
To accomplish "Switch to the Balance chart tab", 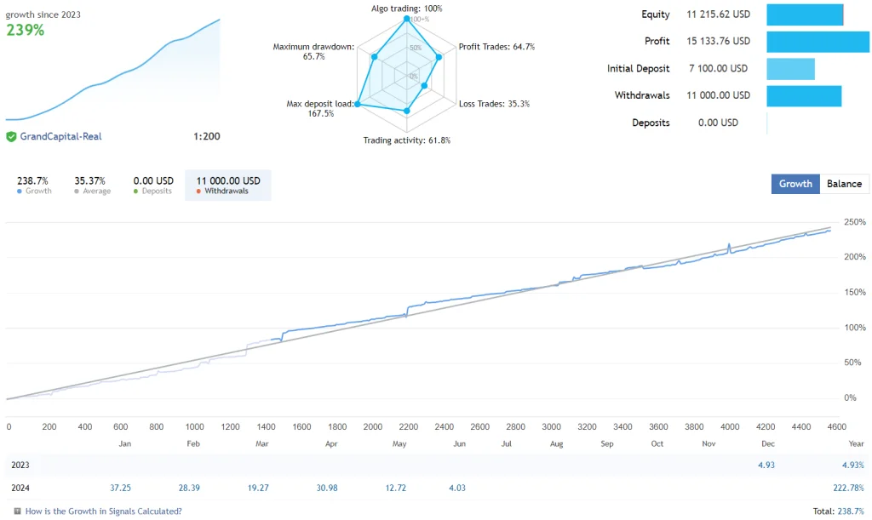I will pyautogui.click(x=844, y=184).
